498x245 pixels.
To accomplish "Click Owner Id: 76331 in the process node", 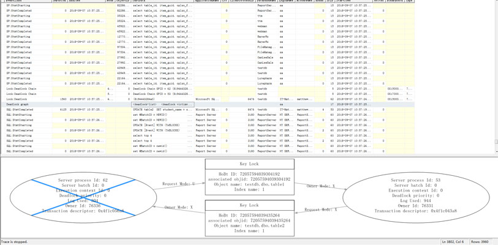I will (416, 206).
